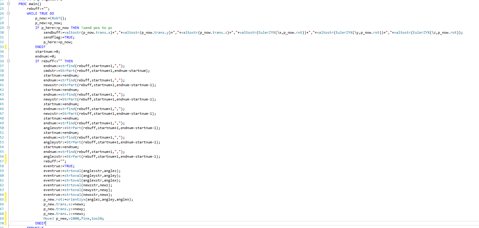Click the 'p_new.trans.x:=newx;' line
This screenshot has width=479, height=228.
(x=64, y=204)
